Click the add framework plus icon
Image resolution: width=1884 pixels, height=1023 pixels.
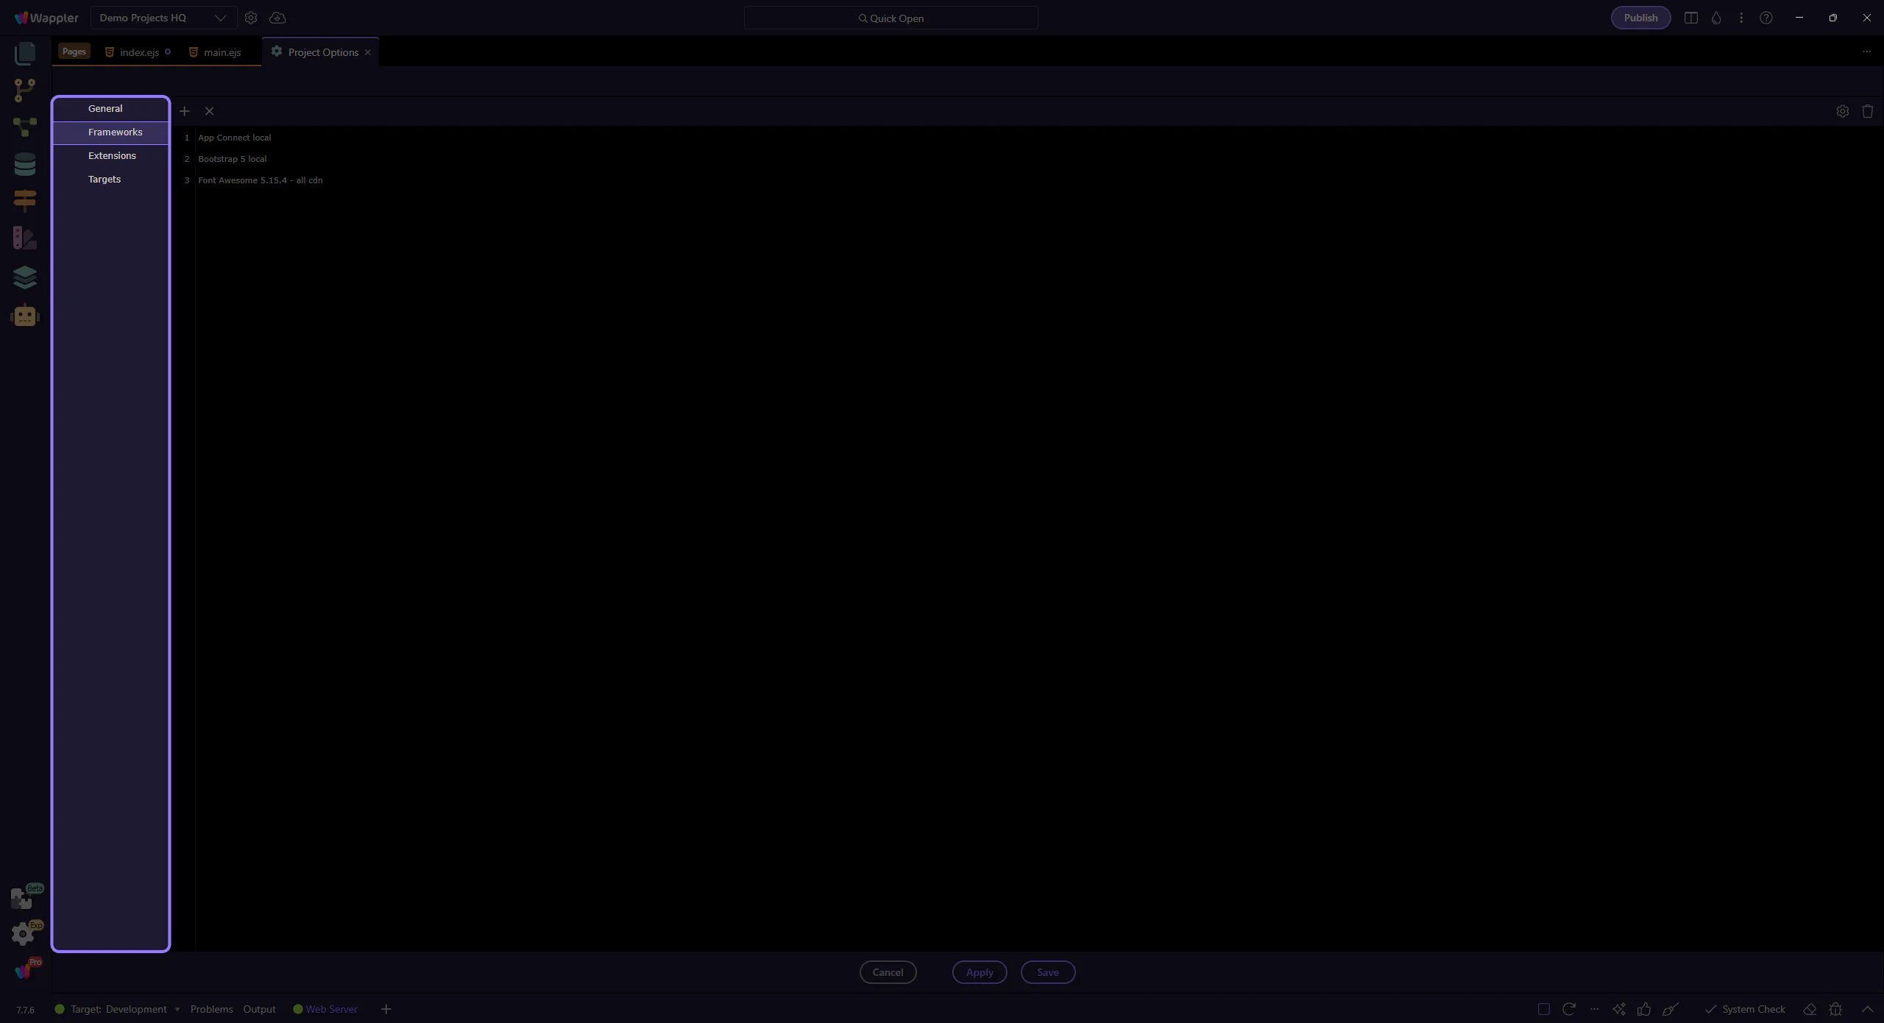[x=185, y=111]
